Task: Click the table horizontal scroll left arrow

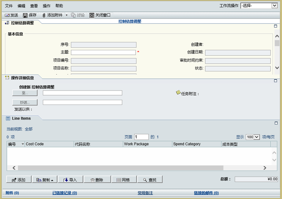Action: click(x=14, y=168)
